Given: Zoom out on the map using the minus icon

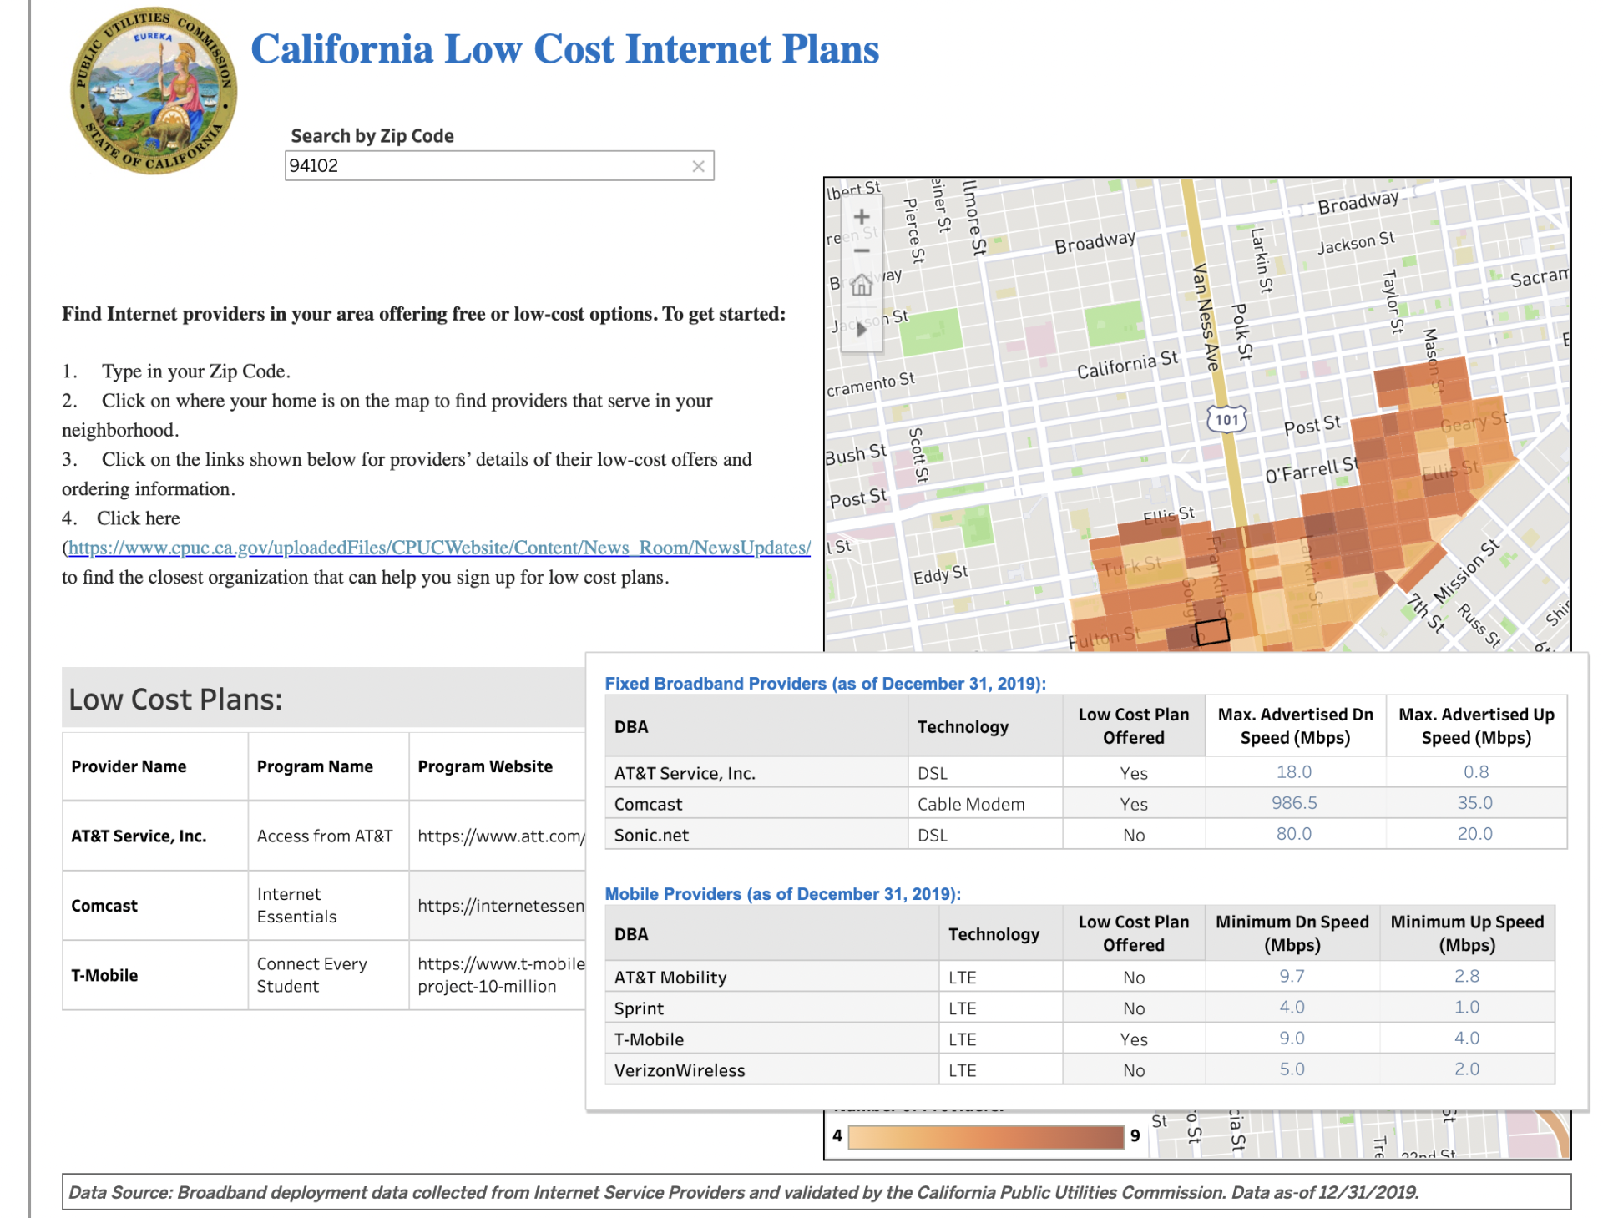Looking at the screenshot, I should [862, 250].
